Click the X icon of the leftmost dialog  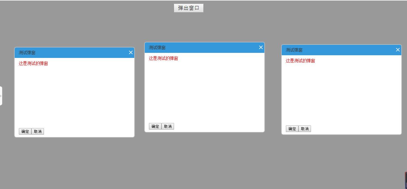[x=130, y=52]
